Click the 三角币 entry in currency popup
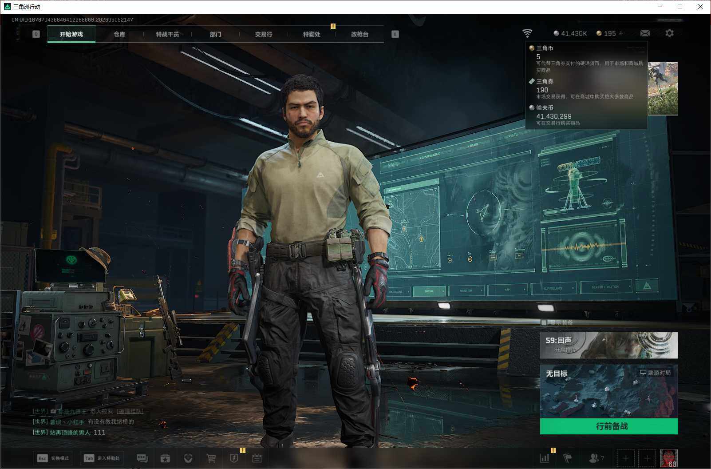 586,59
